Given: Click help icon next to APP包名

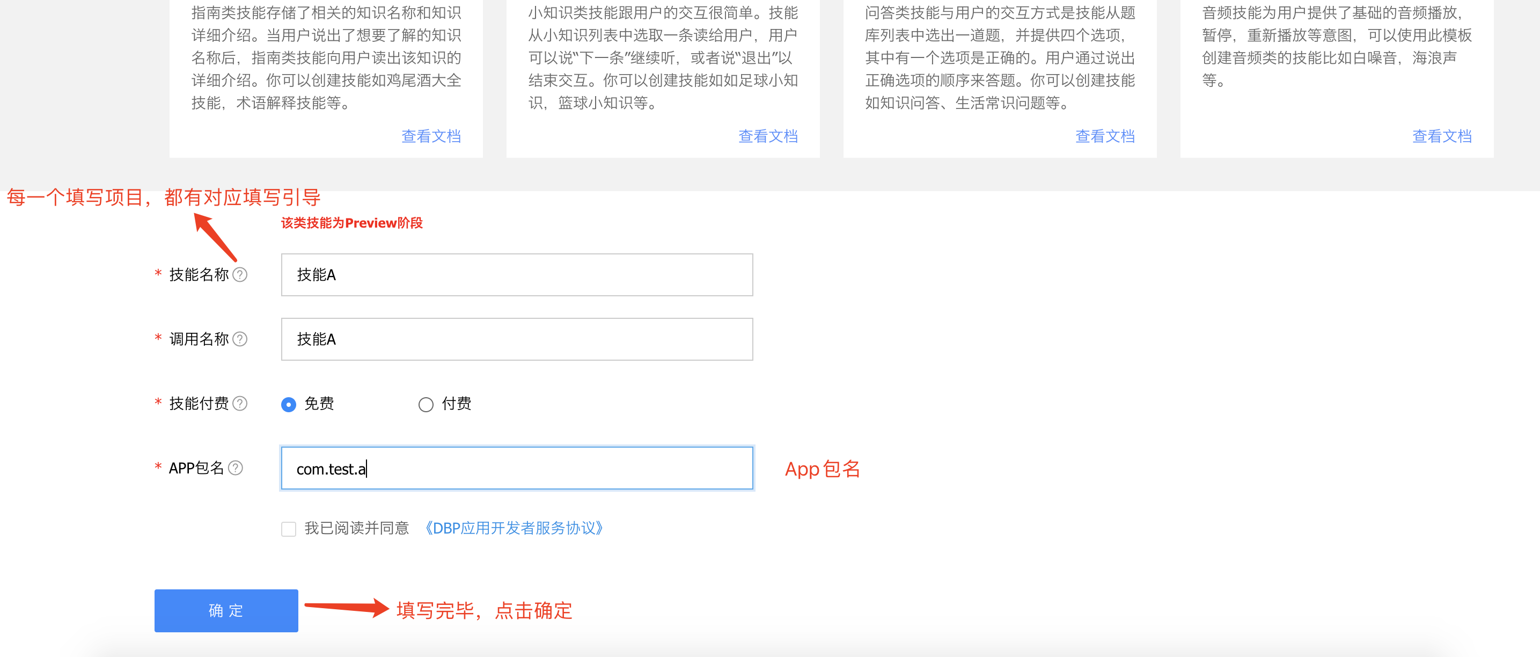Looking at the screenshot, I should tap(236, 468).
